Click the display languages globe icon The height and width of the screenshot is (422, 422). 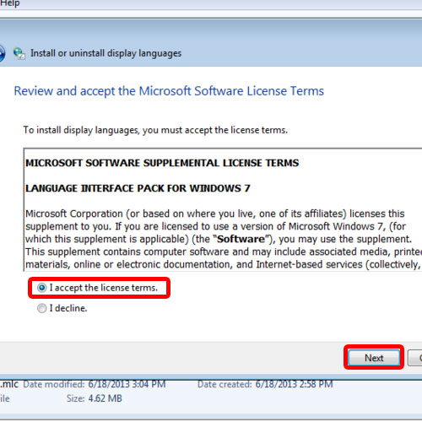(19, 53)
